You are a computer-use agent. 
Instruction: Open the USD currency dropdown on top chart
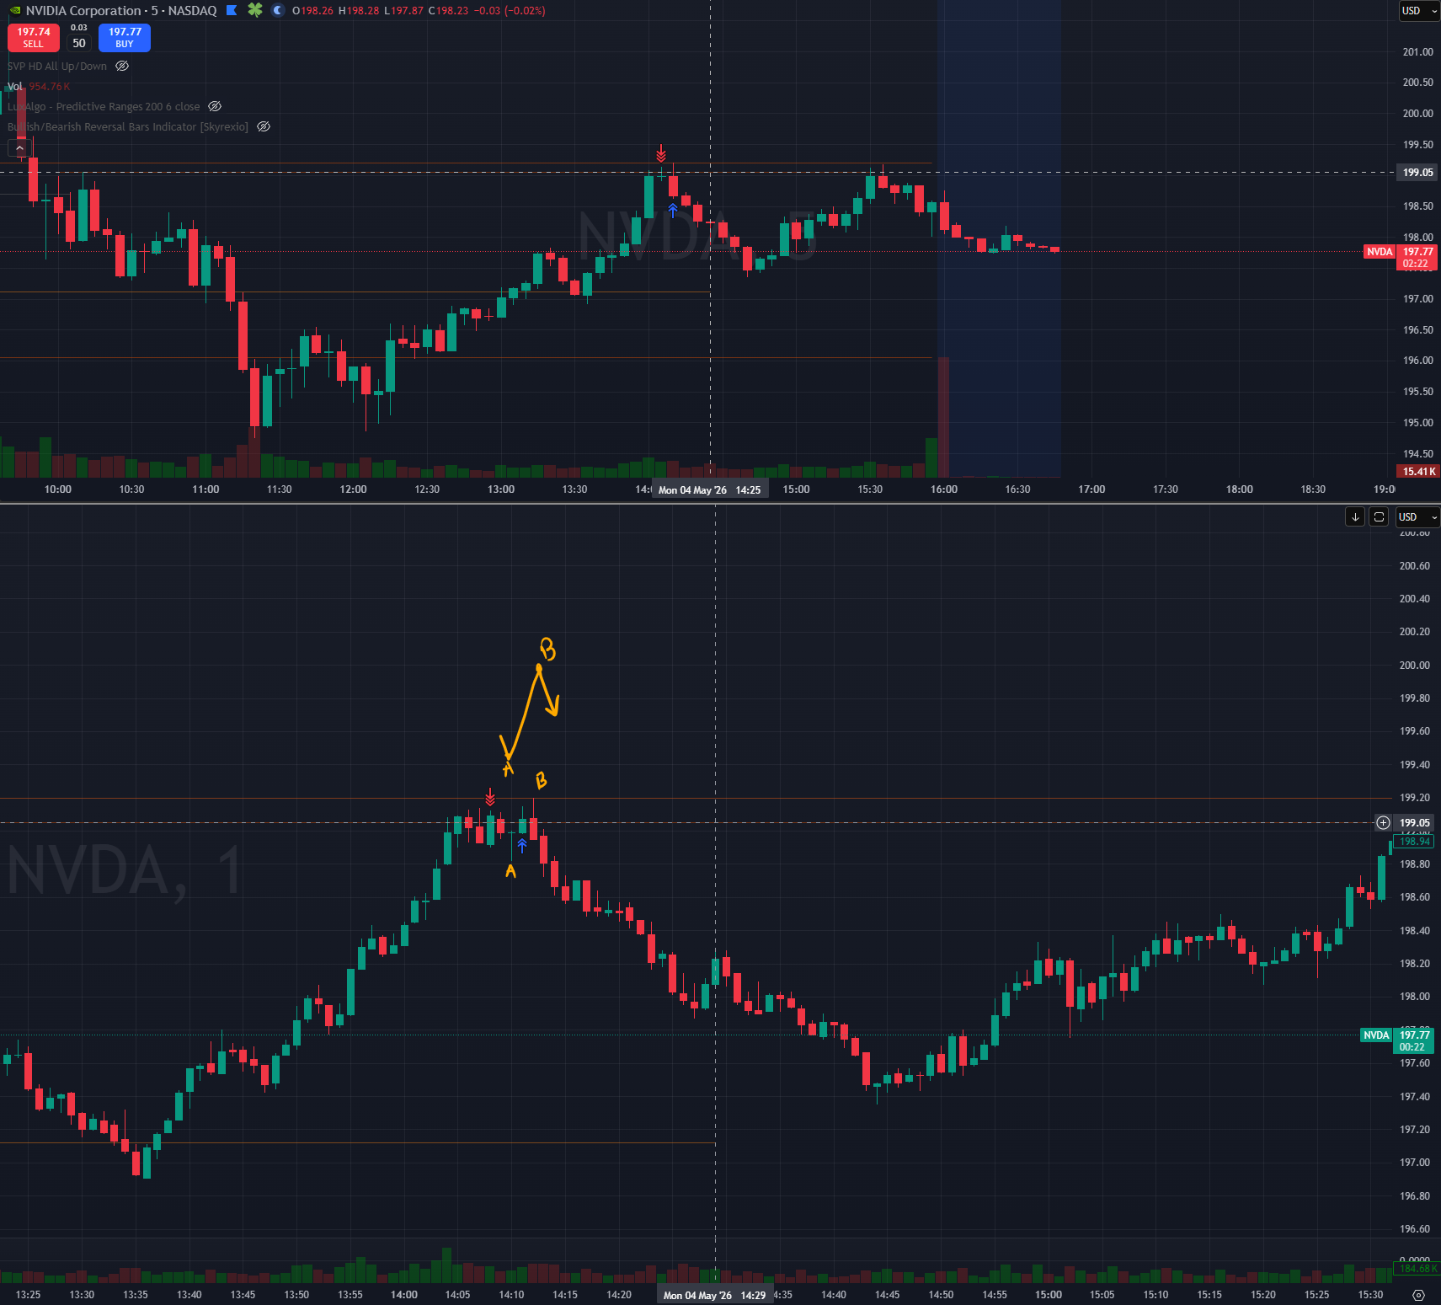pyautogui.click(x=1419, y=11)
